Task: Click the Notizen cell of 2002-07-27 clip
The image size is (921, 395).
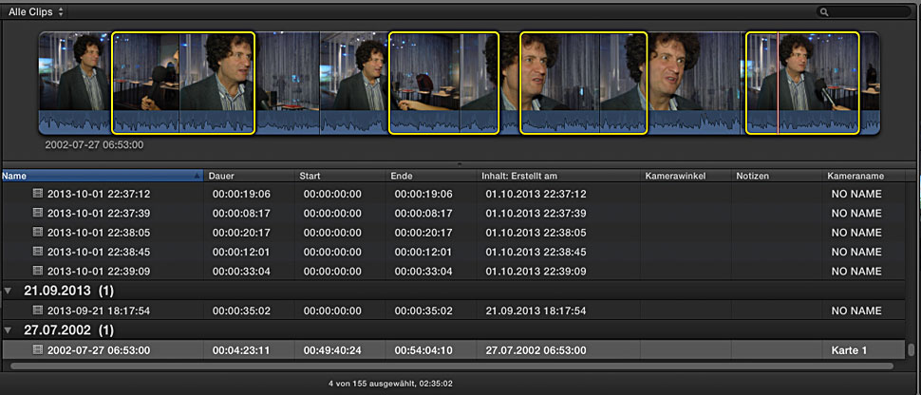Action: [775, 350]
